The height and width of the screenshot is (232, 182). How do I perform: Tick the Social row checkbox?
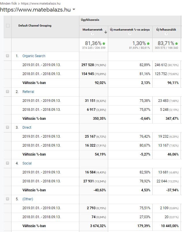coord(8,163)
